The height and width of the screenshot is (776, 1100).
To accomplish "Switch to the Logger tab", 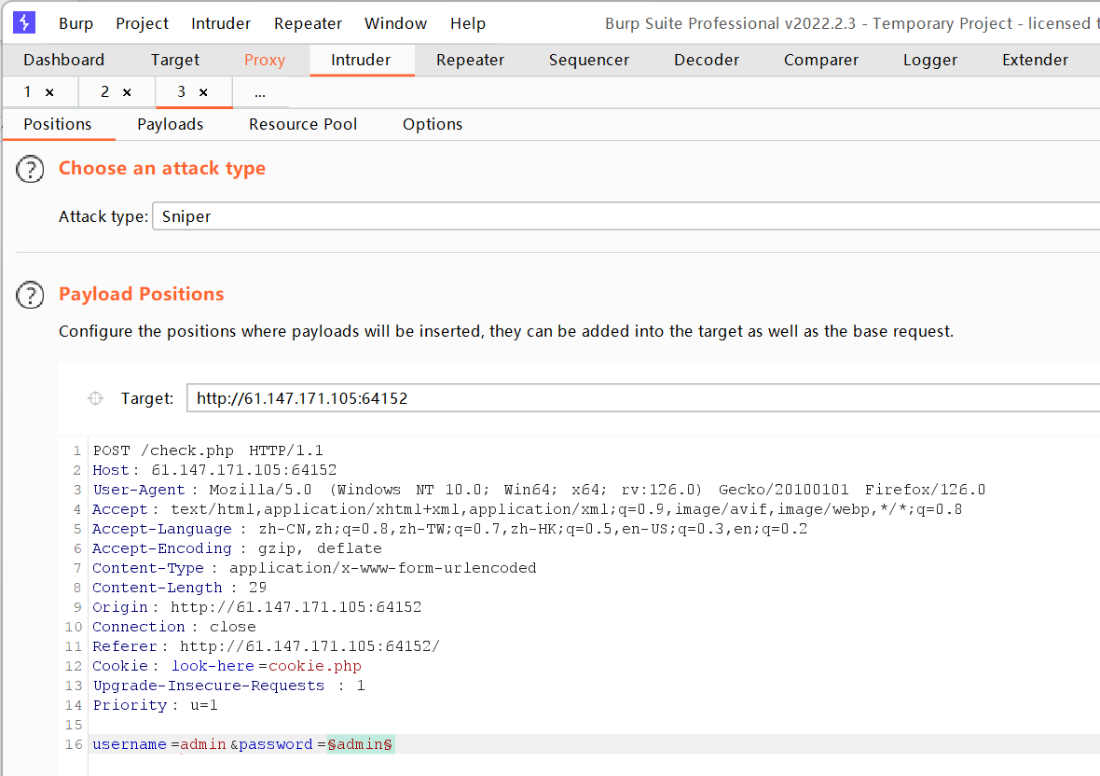I will [x=930, y=60].
